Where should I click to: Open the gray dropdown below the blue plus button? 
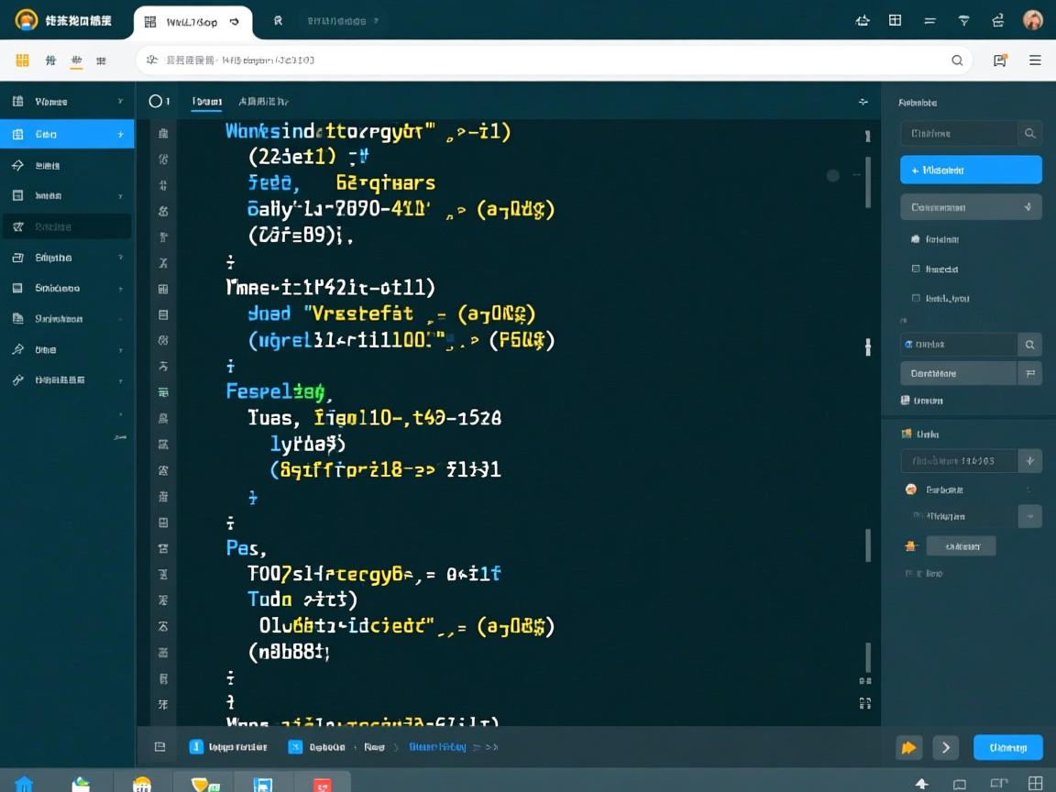point(971,207)
